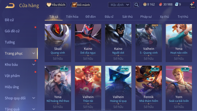Go to Gói đề cử in sidebar

[12, 31]
